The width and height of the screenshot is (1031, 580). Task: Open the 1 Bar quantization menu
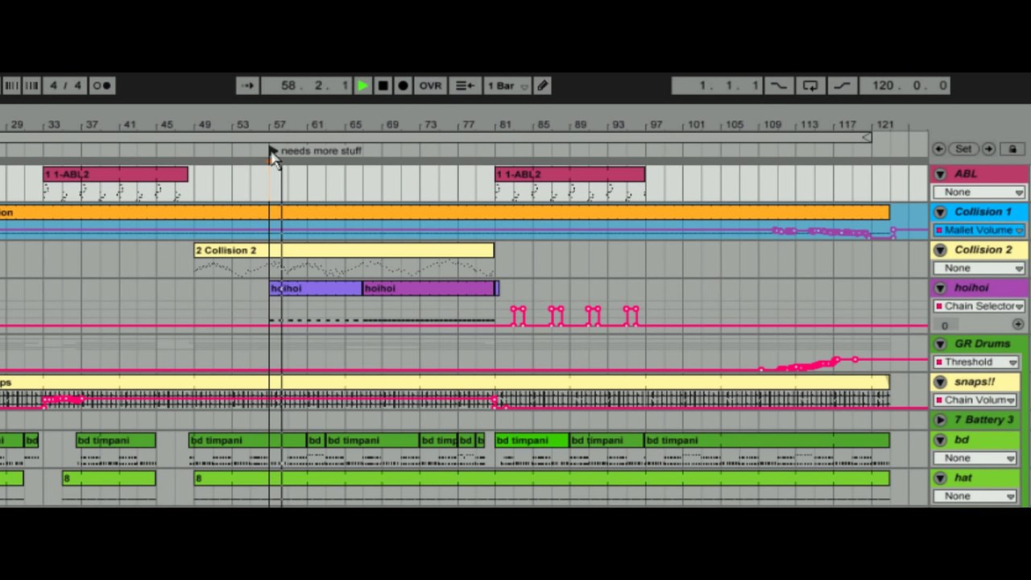(507, 85)
